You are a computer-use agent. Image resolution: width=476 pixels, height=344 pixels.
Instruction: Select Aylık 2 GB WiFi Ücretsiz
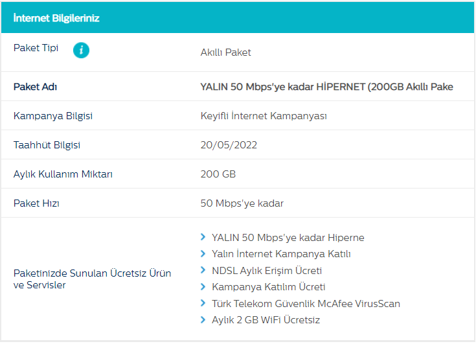click(266, 320)
